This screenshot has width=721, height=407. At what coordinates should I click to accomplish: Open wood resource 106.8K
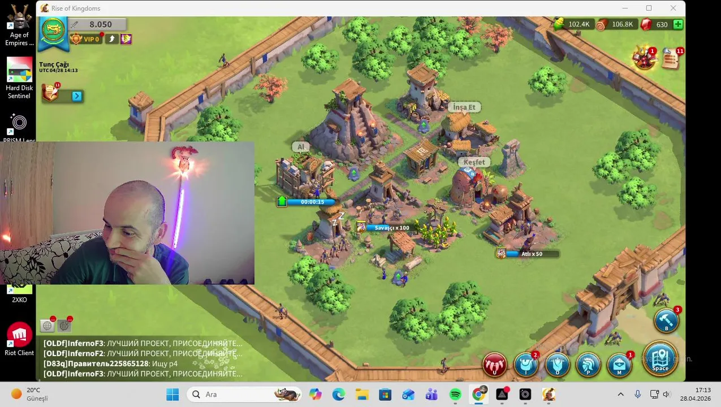coord(617,24)
